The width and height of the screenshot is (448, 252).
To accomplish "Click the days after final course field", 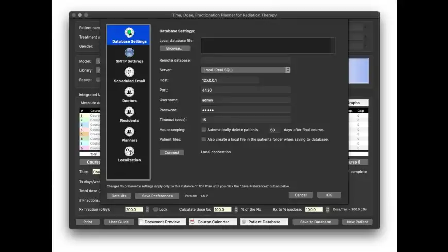I will click(x=274, y=130).
